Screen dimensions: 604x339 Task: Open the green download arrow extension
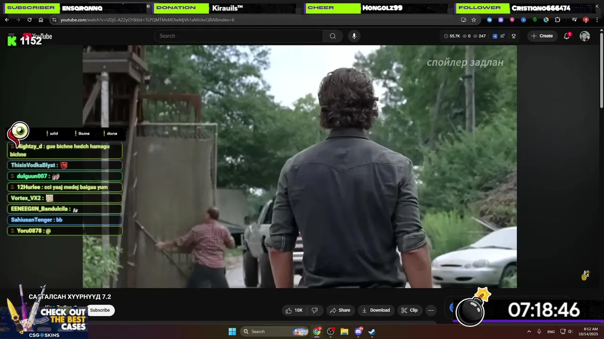[535, 20]
